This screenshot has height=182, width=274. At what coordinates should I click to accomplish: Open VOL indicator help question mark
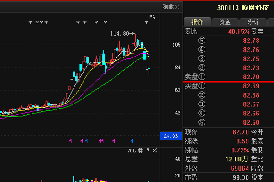point(148,151)
